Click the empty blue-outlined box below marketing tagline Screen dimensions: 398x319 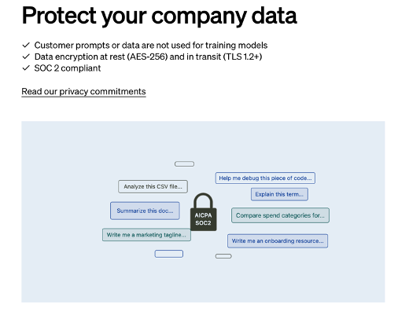[x=169, y=254]
